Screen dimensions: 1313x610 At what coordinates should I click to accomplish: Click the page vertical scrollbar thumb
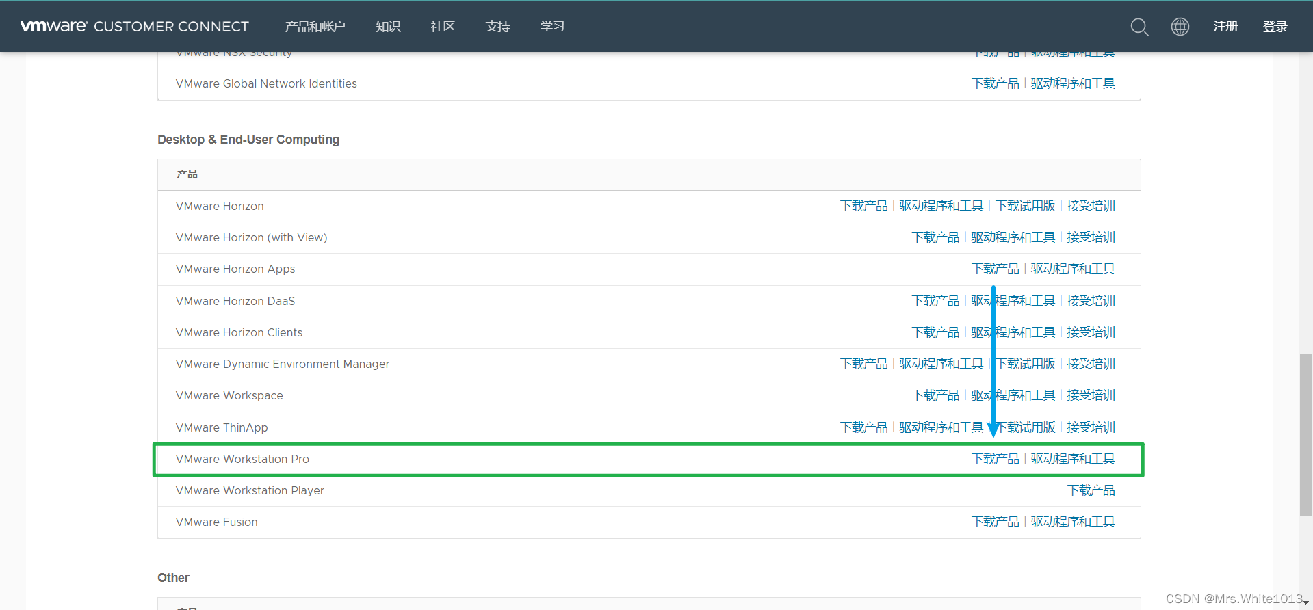tap(1305, 435)
